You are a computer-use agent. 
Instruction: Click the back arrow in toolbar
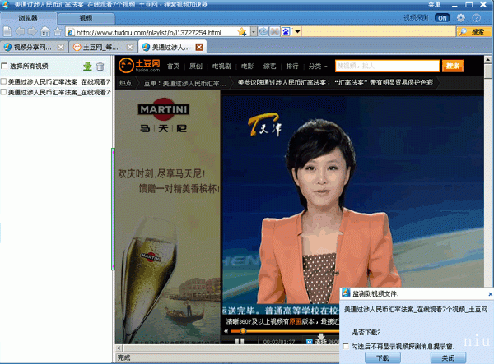[20, 31]
